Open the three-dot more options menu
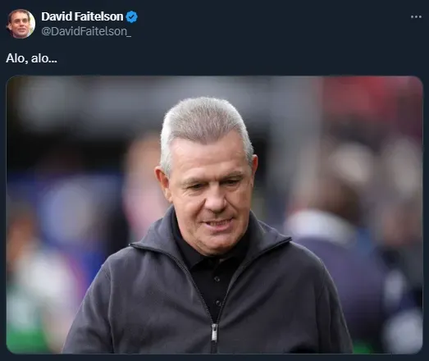Viewport: 429px width, 361px height. pyautogui.click(x=416, y=17)
